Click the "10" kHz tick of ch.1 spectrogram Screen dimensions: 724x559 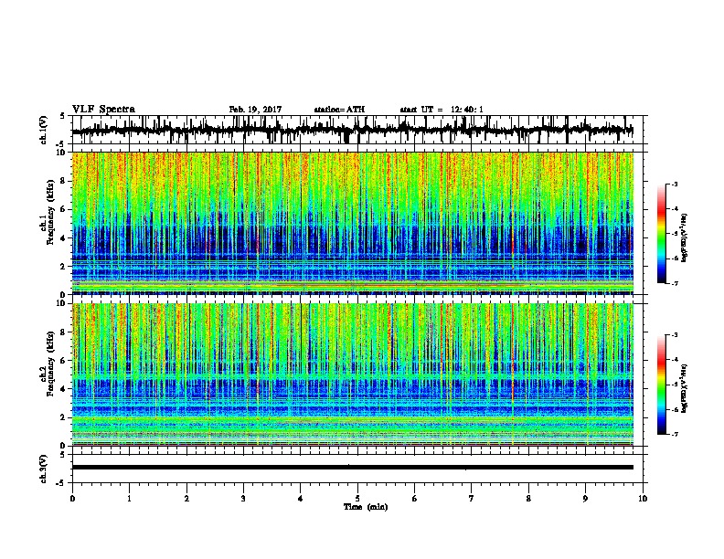(63, 153)
